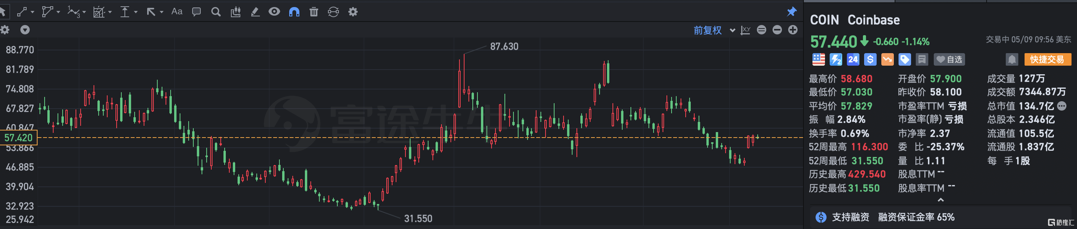This screenshot has width=1077, height=229.
Task: Click the current price 57.440
Action: click(x=833, y=42)
